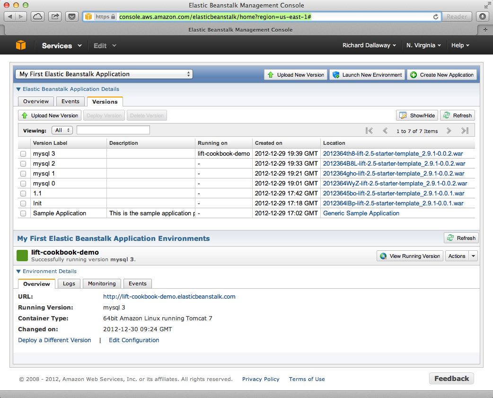The image size is (493, 398).
Task: Refresh the versions list
Action: [x=458, y=115]
